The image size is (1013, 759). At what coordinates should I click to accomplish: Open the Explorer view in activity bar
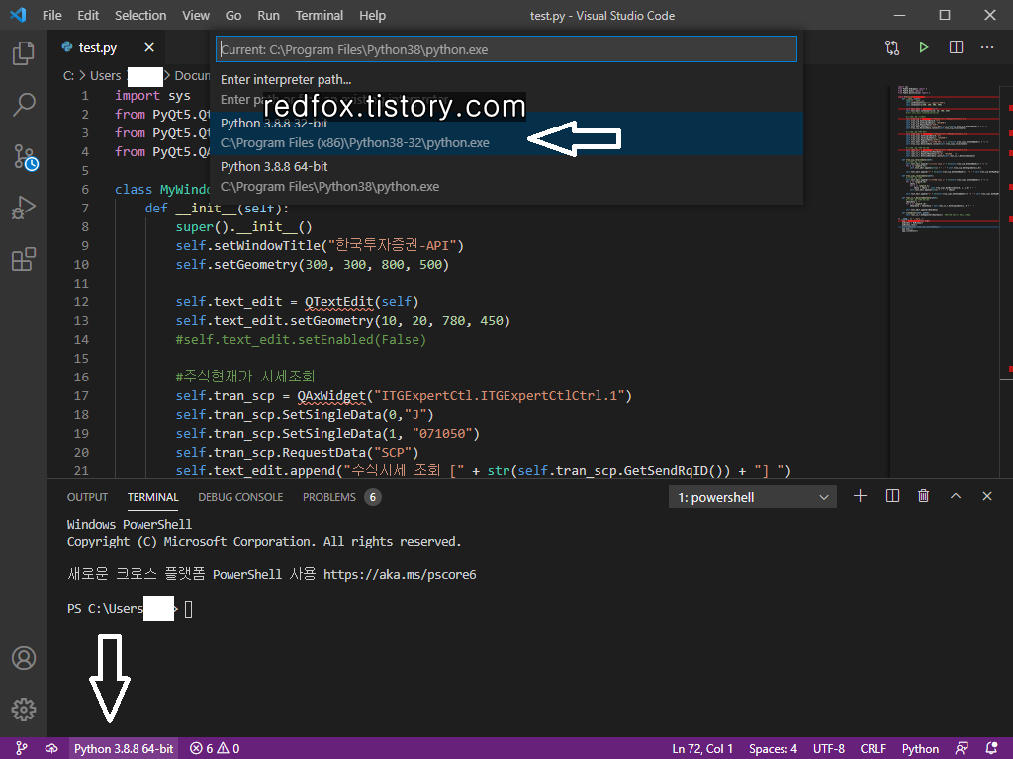click(x=24, y=53)
